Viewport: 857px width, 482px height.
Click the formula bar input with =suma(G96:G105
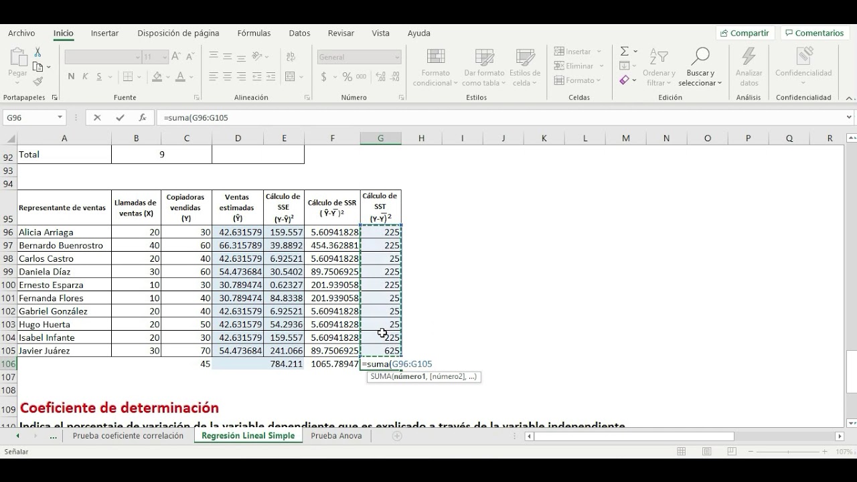tap(500, 118)
